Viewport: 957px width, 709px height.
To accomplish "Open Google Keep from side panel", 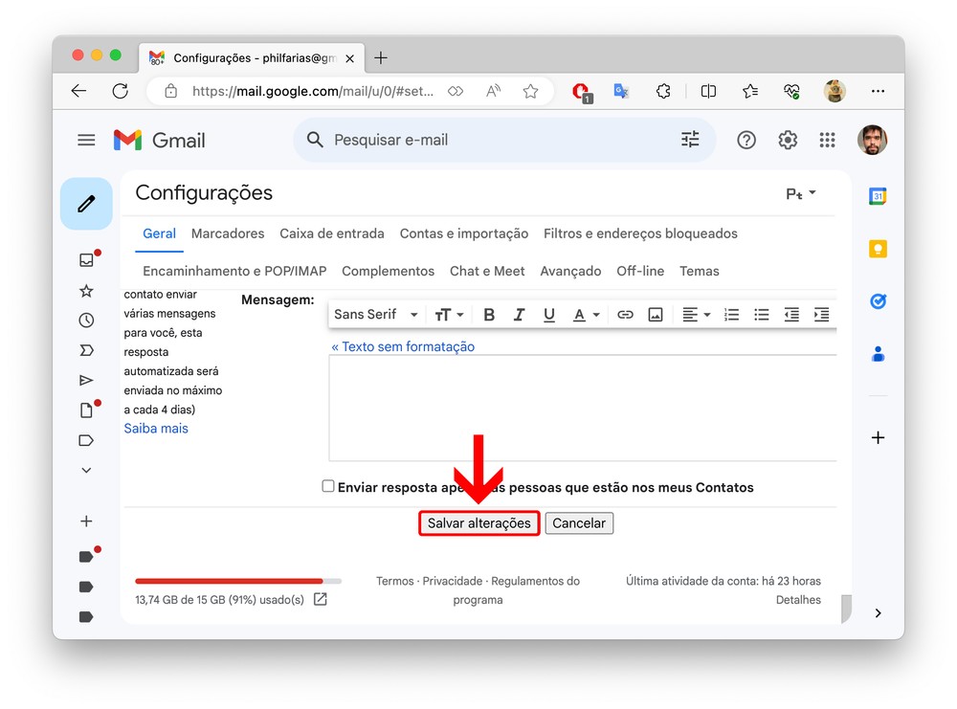I will tap(878, 249).
